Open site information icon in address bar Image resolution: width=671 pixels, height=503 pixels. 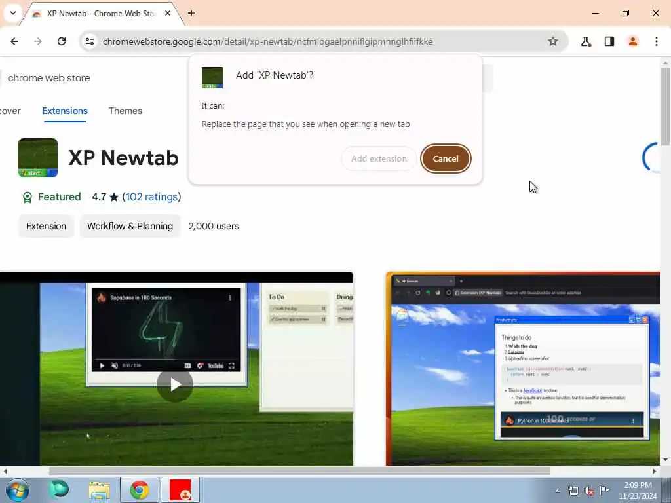point(90,41)
